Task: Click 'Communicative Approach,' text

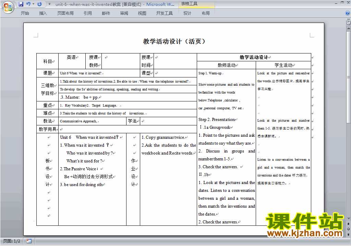Action: click(78, 121)
